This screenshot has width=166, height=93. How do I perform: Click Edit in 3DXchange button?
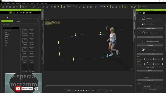150,50
